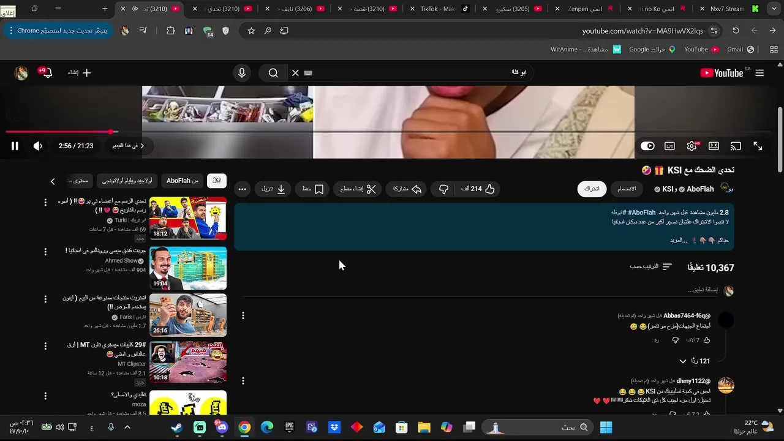The image size is (784, 441).
Task: Open Discord from the taskbar
Action: click(221, 428)
